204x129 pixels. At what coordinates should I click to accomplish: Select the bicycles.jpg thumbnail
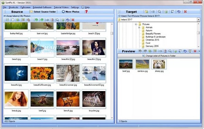tap(94, 99)
